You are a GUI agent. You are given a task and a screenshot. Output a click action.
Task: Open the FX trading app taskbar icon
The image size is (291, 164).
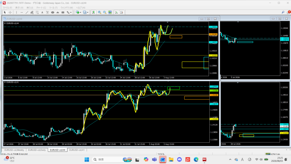coord(204,159)
